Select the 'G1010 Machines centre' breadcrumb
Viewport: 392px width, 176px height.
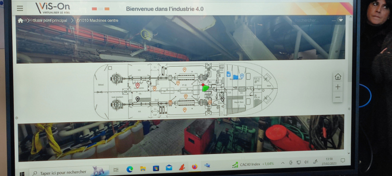pos(98,21)
